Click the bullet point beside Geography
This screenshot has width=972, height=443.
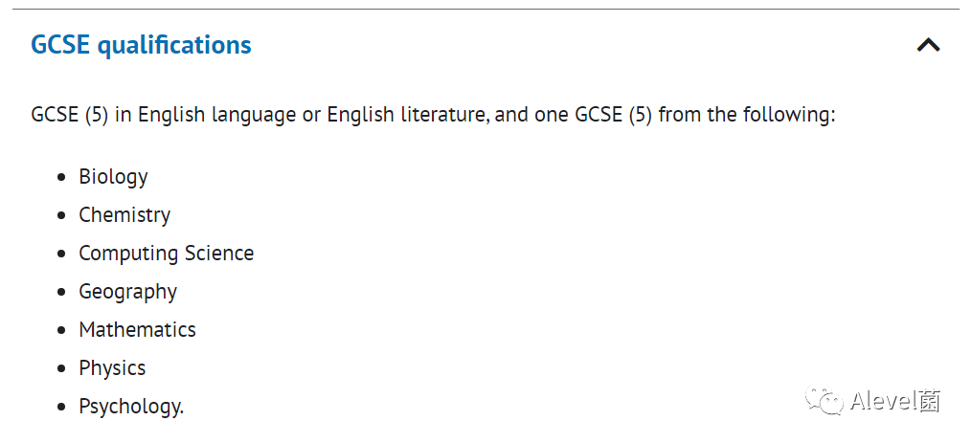[x=60, y=293]
